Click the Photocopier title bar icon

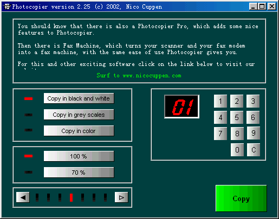(7, 6)
